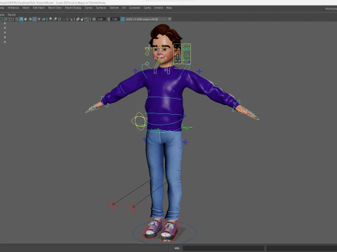
Task: Open the Cache menu
Action: click(x=147, y=8)
